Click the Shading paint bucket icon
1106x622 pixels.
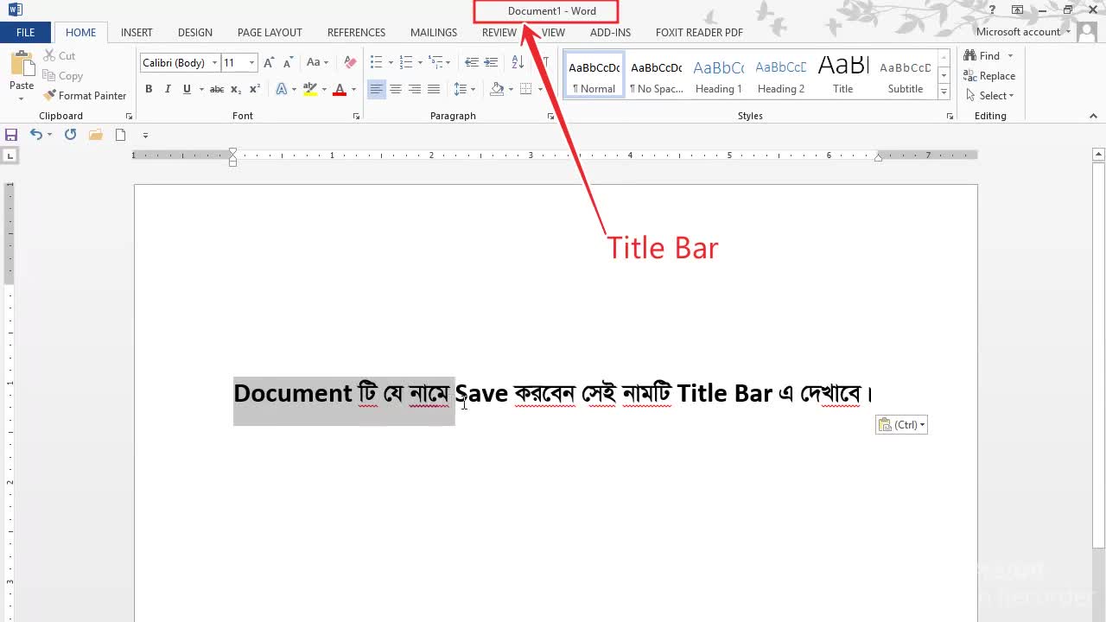point(497,89)
